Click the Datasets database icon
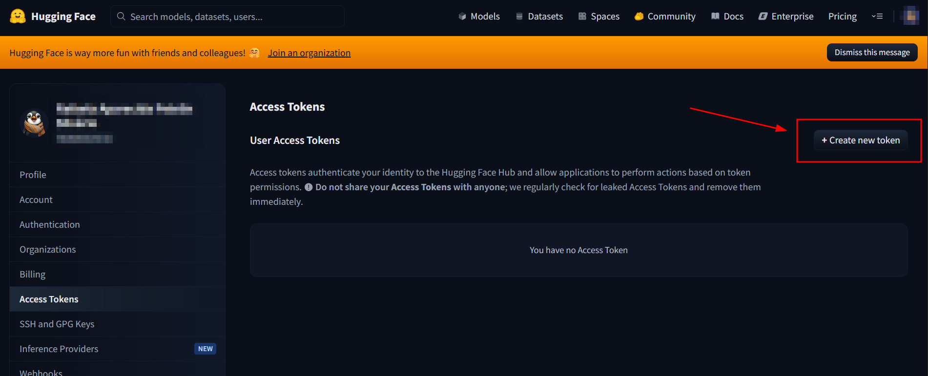The image size is (928, 376). coord(519,17)
